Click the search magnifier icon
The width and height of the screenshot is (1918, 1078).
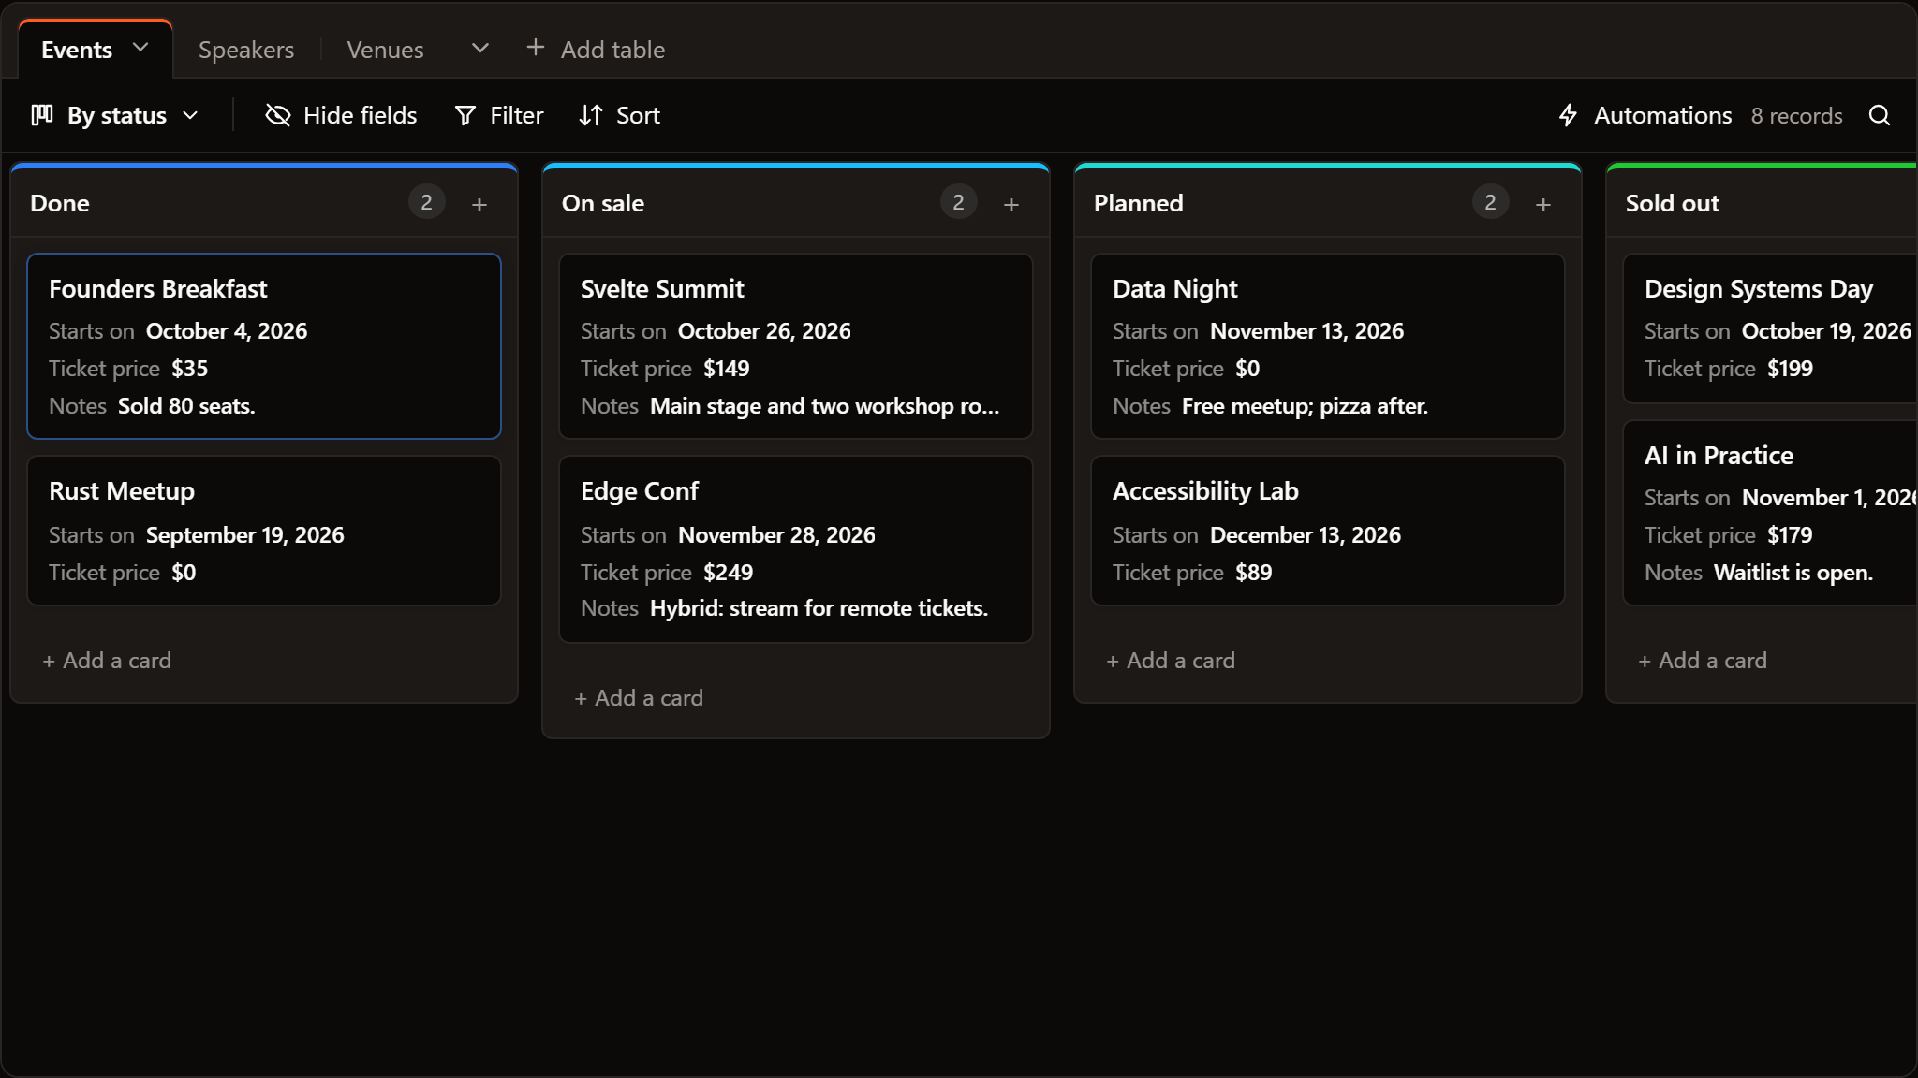point(1879,115)
